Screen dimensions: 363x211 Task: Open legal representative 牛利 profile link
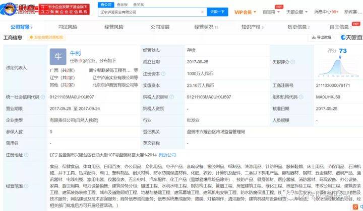[75, 52]
